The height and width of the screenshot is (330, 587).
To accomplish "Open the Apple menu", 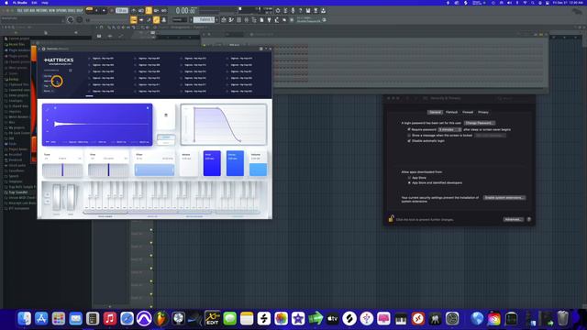I will [x=6, y=3].
